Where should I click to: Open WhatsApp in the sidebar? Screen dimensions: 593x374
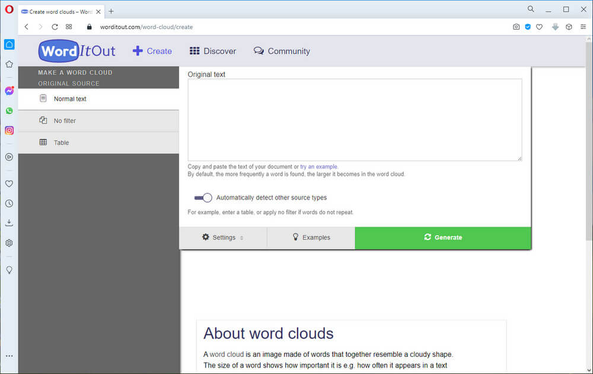(x=9, y=111)
